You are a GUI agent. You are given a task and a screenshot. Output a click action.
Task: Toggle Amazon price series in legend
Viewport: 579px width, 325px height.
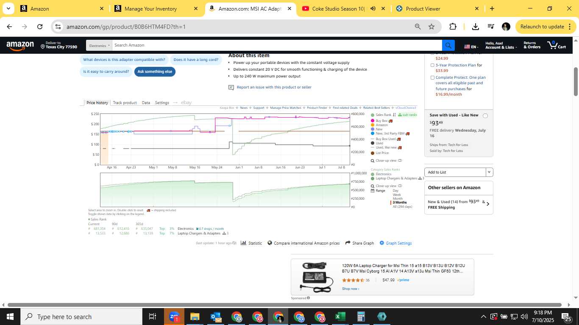pyautogui.click(x=379, y=125)
